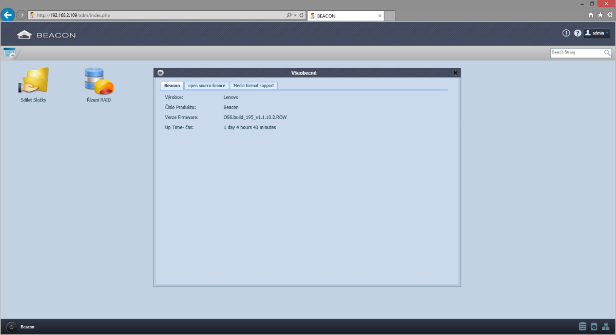Click the Search String input field
The width and height of the screenshot is (616, 335).
576,53
